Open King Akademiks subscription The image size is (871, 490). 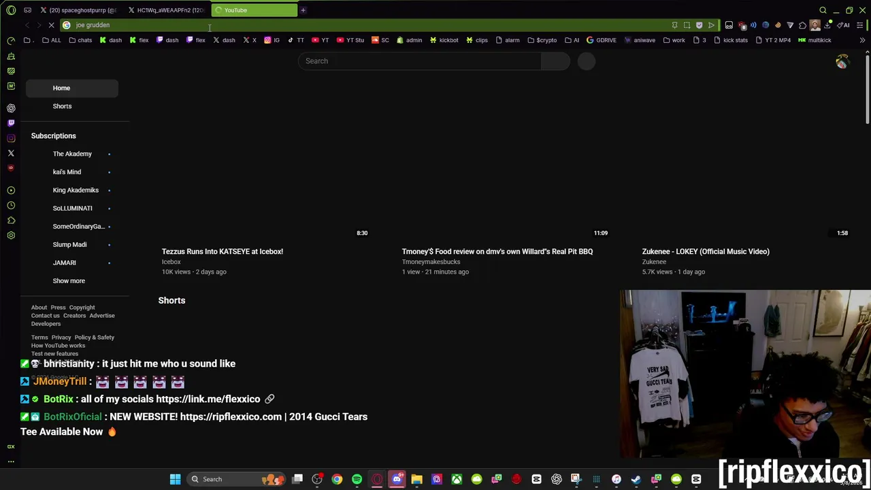click(x=76, y=190)
